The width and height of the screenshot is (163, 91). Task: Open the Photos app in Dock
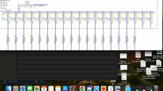pyautogui.click(x=37, y=88)
